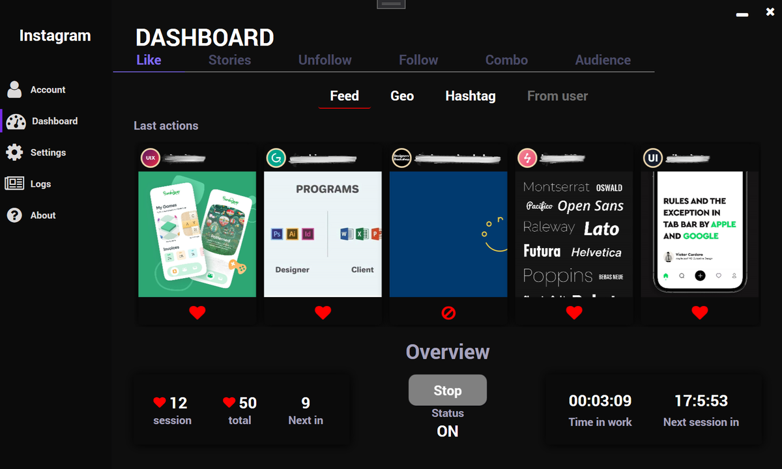The height and width of the screenshot is (469, 782).
Task: Open the Account person icon
Action: [14, 89]
